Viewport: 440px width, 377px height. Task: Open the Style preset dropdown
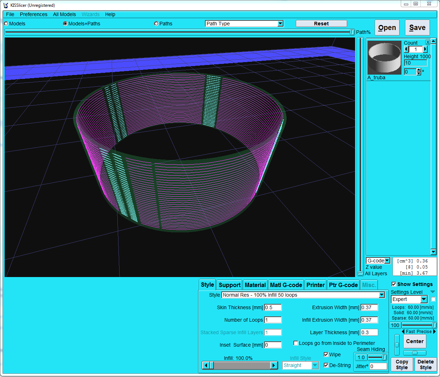click(x=381, y=295)
